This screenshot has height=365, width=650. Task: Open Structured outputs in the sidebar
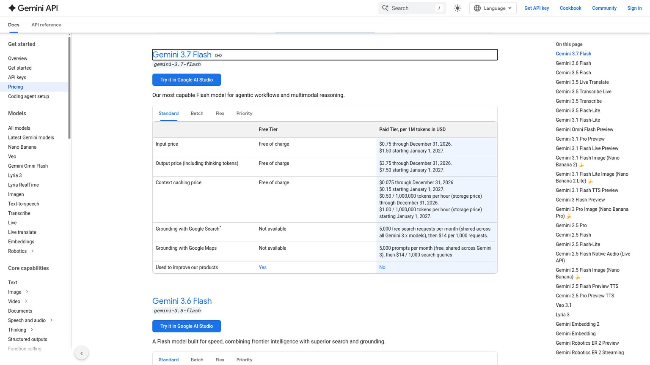28,339
